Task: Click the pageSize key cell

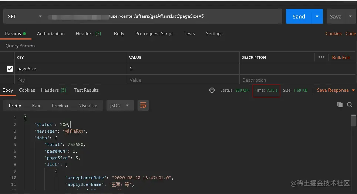Action: [x=71, y=69]
